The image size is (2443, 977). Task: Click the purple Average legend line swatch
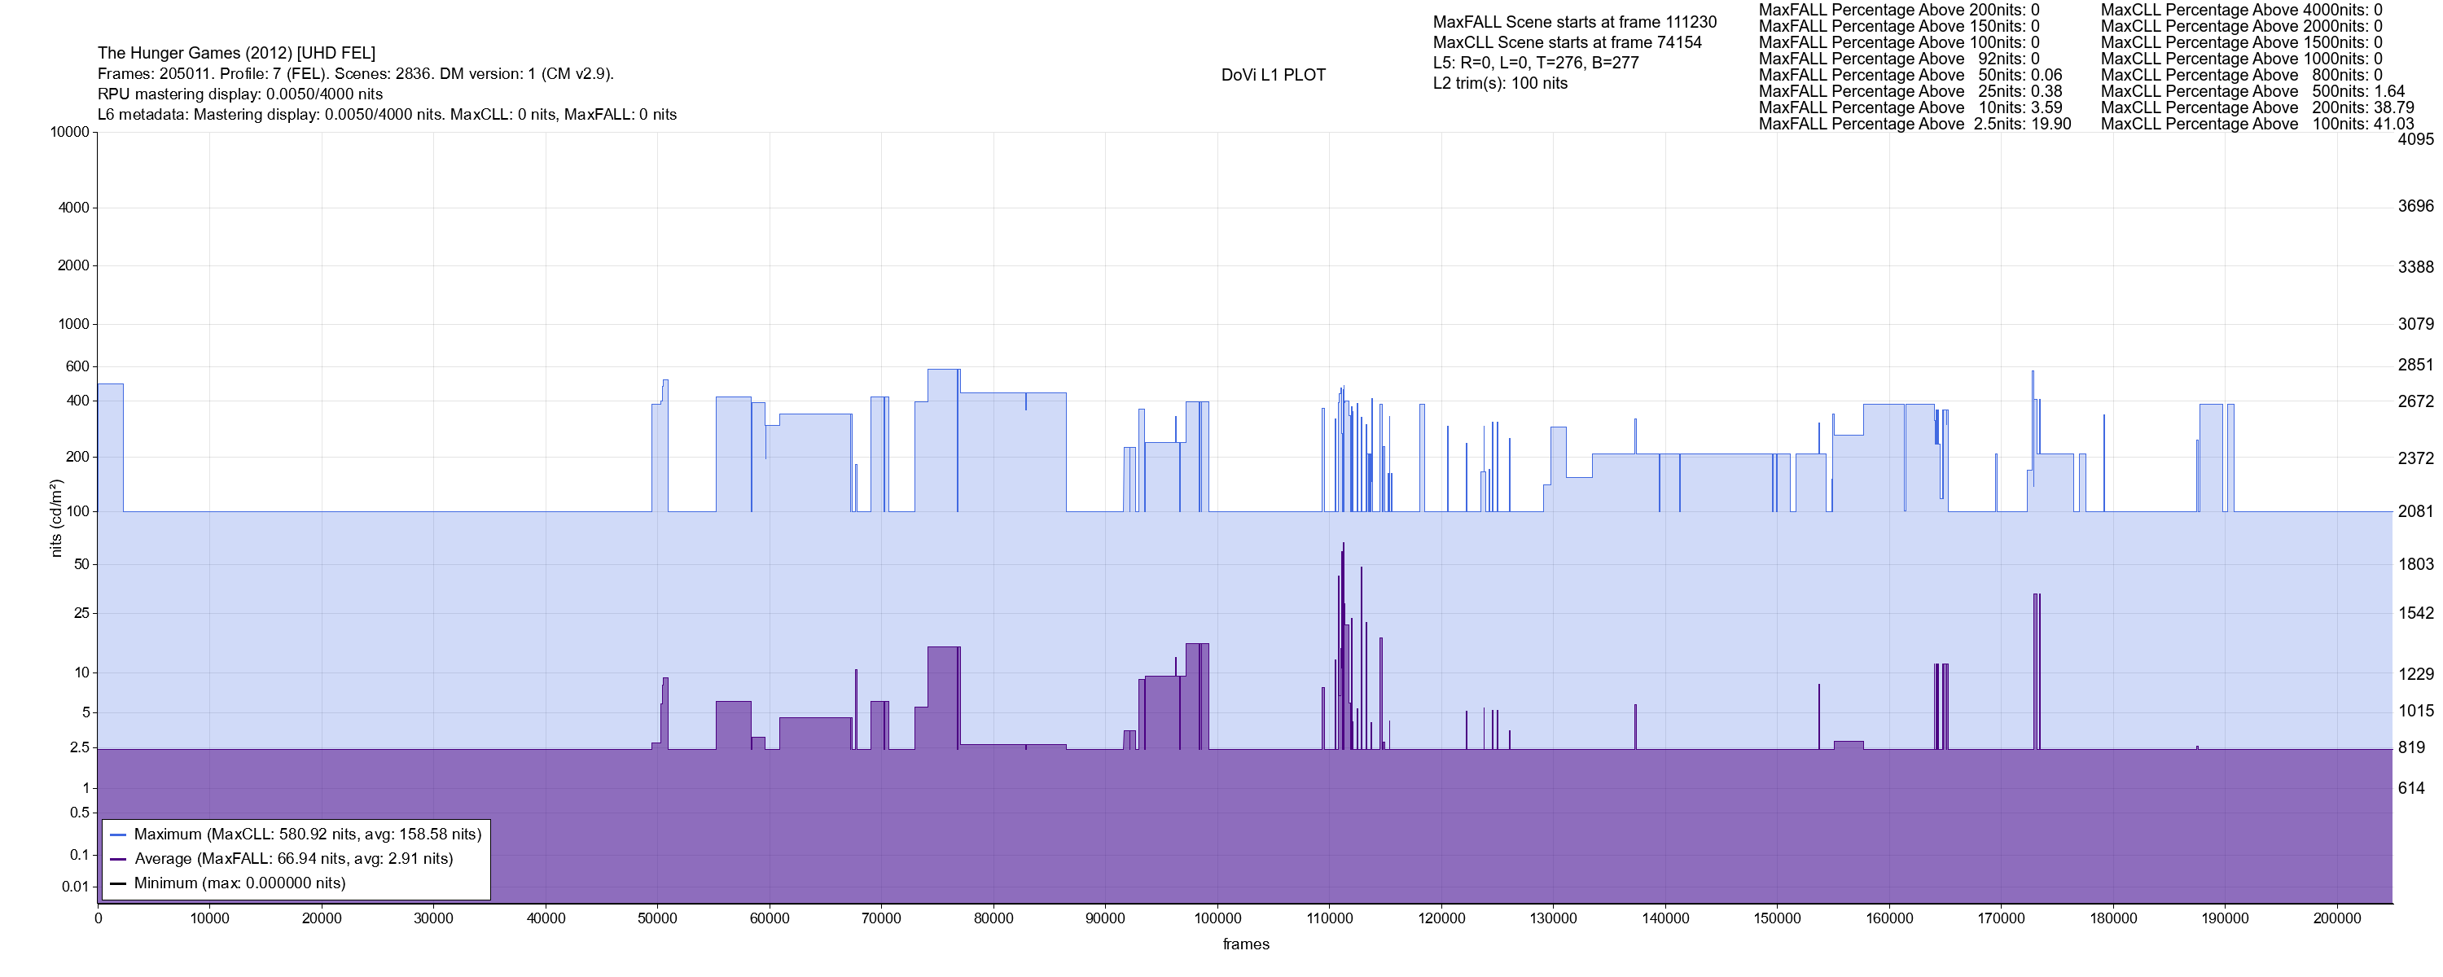point(119,860)
